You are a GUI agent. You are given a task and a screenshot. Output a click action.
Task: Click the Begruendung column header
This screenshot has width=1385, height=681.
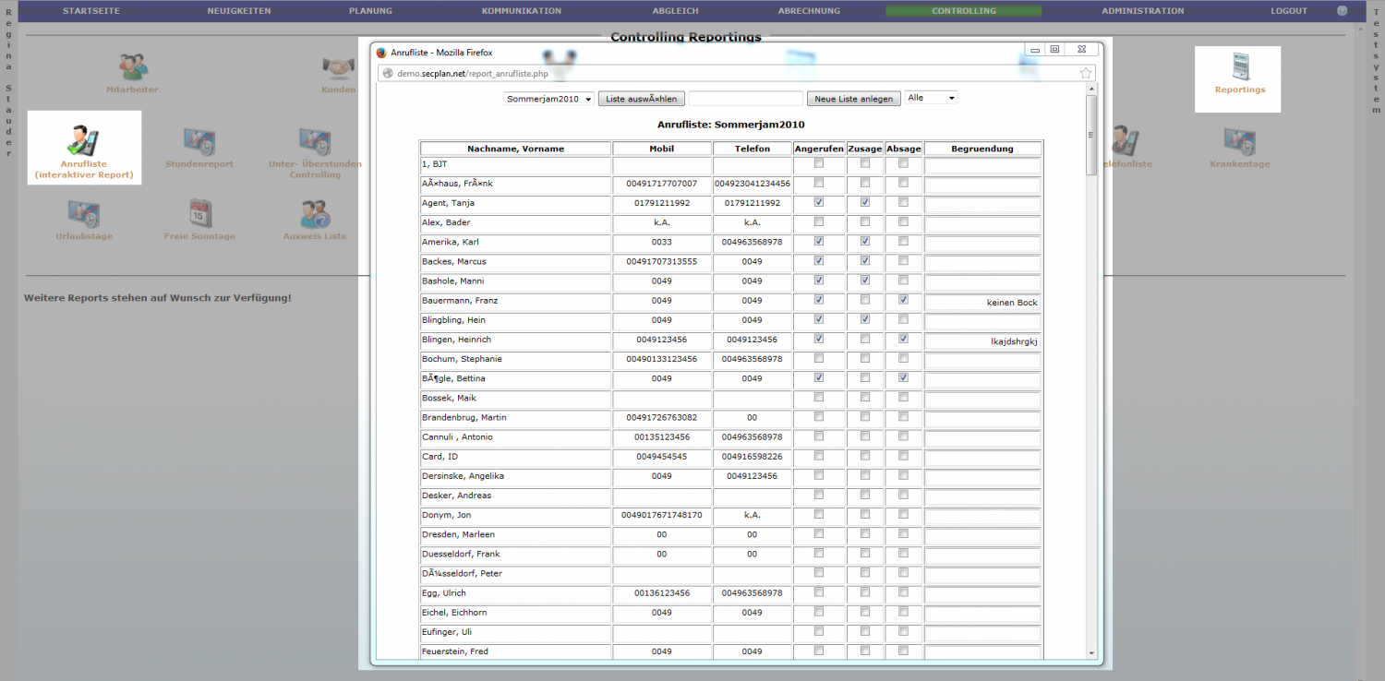pos(982,149)
